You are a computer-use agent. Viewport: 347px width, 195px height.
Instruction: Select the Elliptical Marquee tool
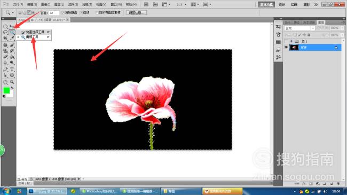(5, 27)
